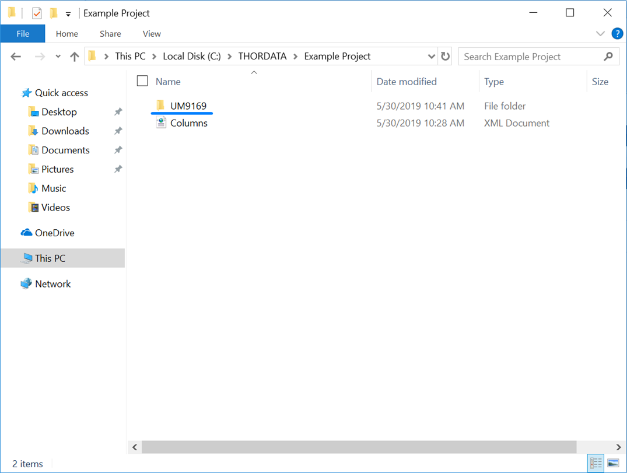This screenshot has height=473, width=627.
Task: Sort by the Date modified column header
Action: (407, 82)
